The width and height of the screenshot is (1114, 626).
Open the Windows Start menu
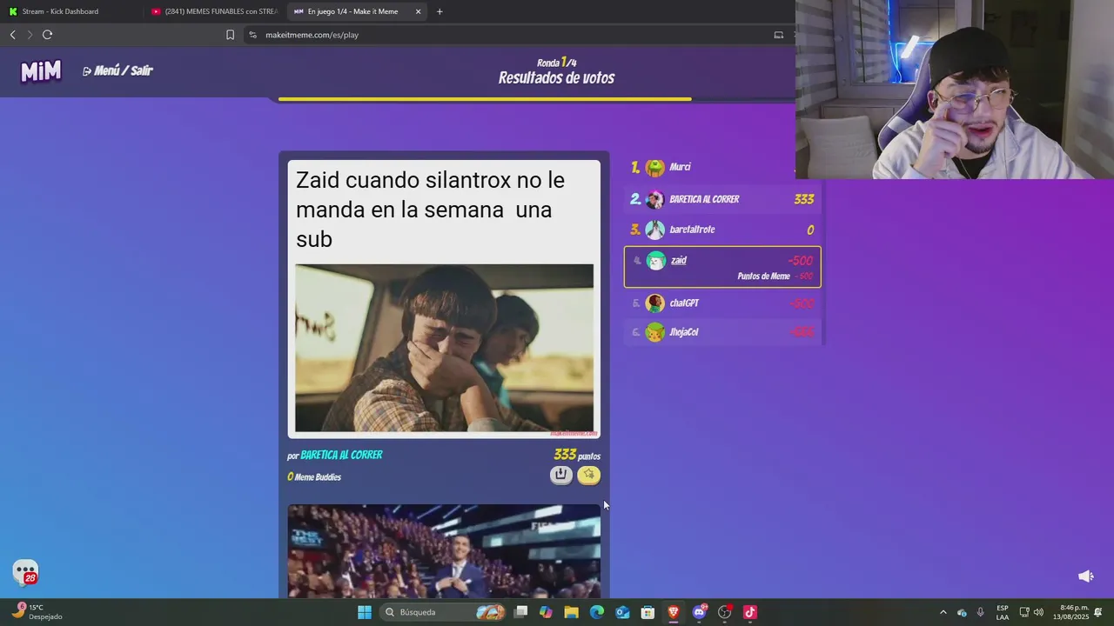(365, 612)
